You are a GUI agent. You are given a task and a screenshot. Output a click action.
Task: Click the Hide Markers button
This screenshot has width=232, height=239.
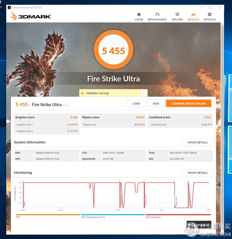click(x=199, y=225)
